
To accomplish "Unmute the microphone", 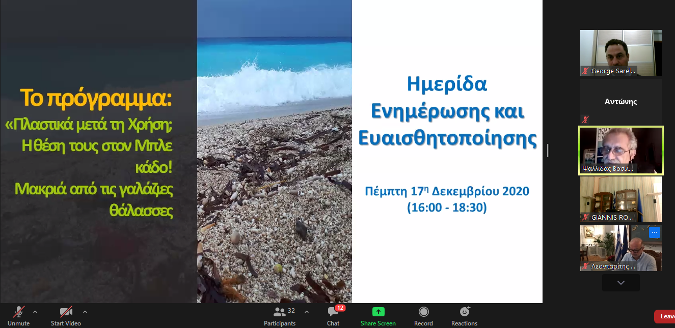I will 19,315.
